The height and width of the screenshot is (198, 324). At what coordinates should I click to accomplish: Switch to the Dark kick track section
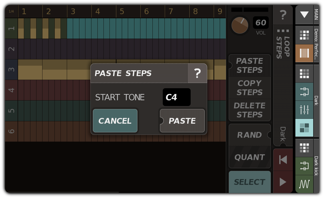[x=316, y=165]
